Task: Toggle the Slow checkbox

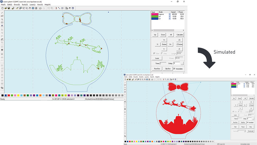Action: [154, 54]
